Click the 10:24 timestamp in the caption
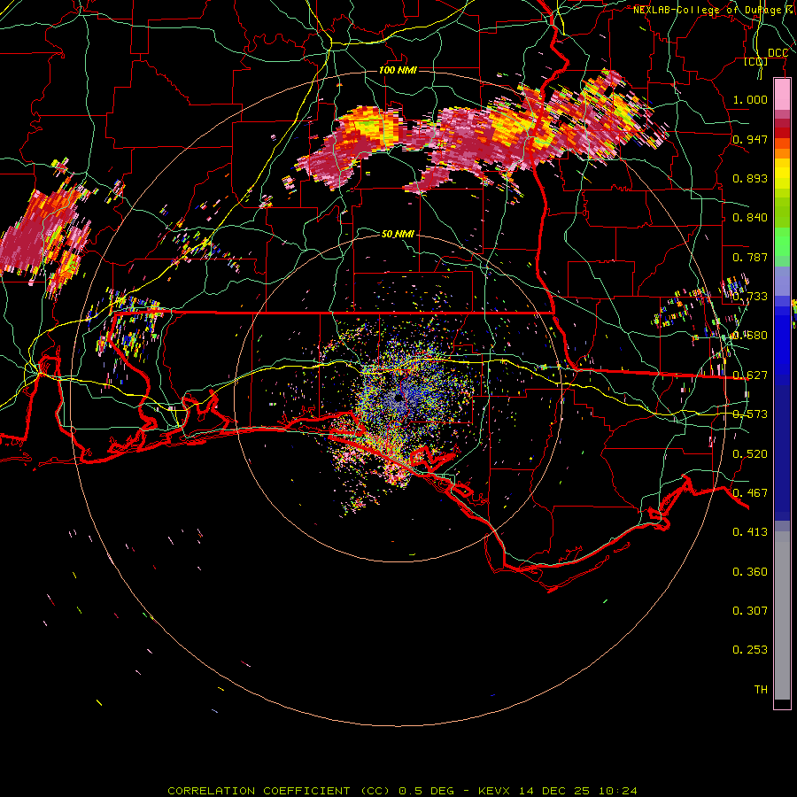797x797 pixels. (x=617, y=791)
